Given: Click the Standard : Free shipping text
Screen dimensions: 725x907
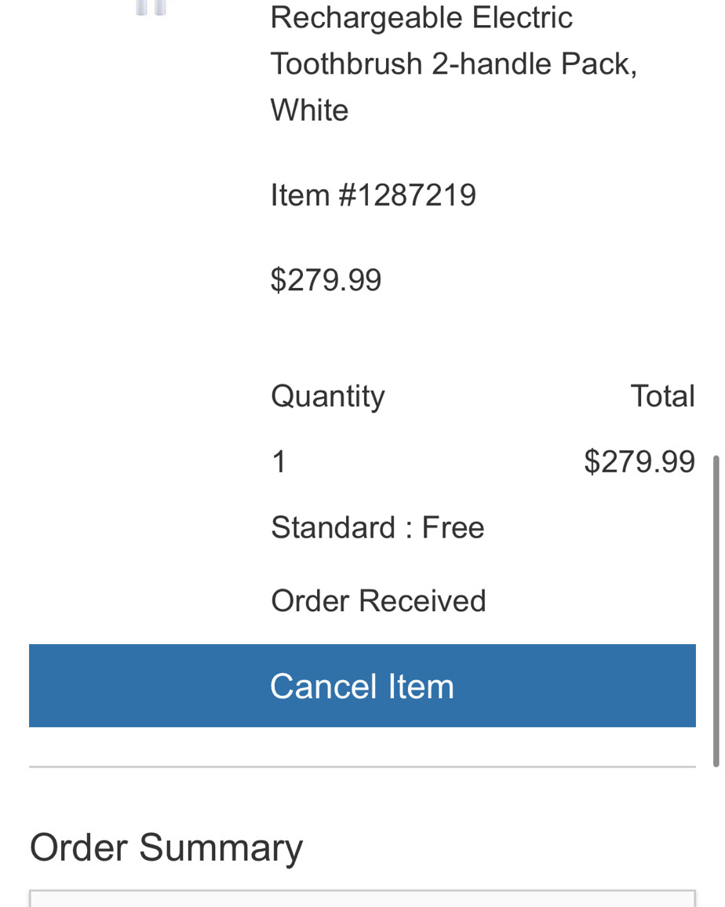Looking at the screenshot, I should tap(377, 527).
